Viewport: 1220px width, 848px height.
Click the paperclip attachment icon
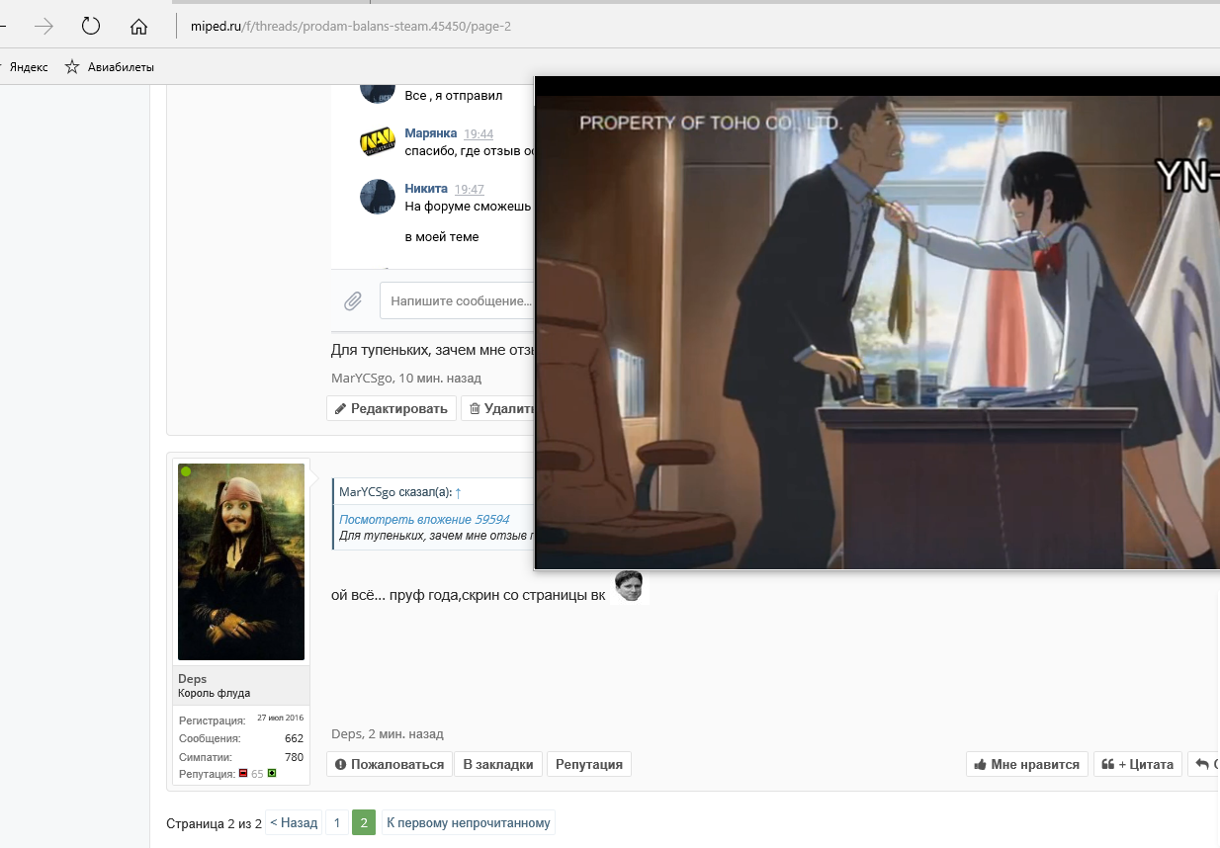352,300
